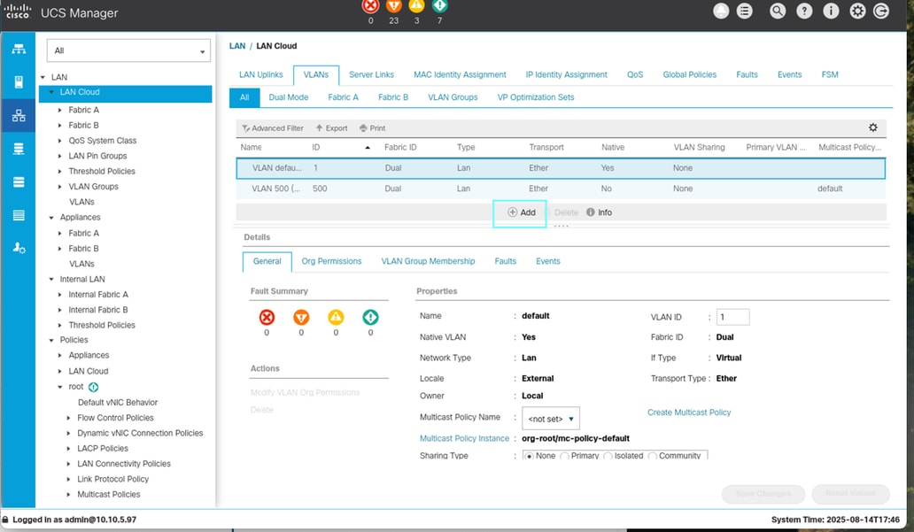Switch to the LAN Uplinks tab
This screenshot has height=532, width=914.
pyautogui.click(x=261, y=74)
